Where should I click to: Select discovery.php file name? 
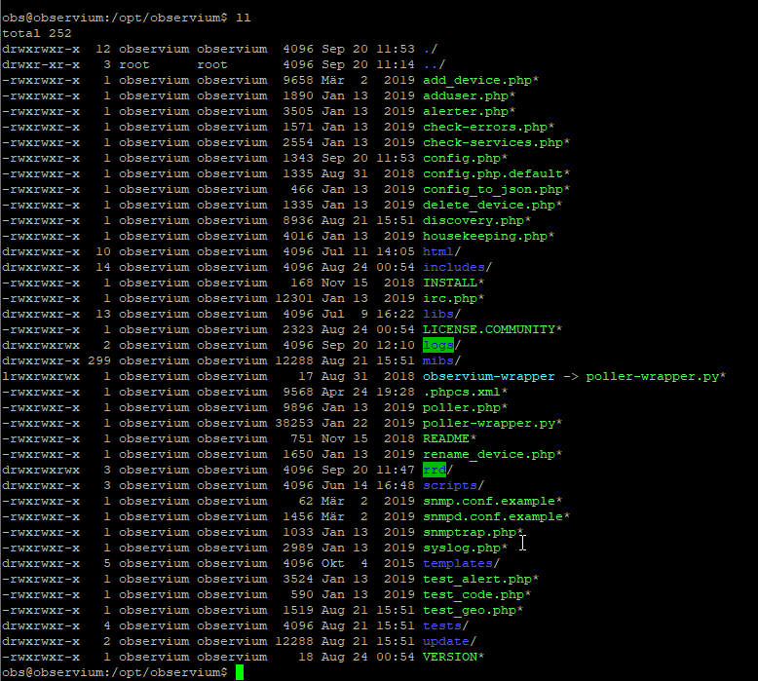point(474,221)
